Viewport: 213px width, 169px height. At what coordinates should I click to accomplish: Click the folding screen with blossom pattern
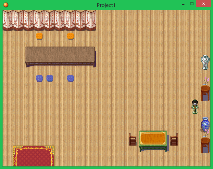point(49,21)
